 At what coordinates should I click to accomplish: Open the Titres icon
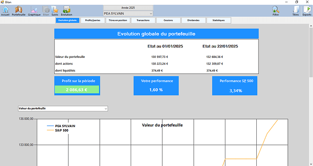296,11
